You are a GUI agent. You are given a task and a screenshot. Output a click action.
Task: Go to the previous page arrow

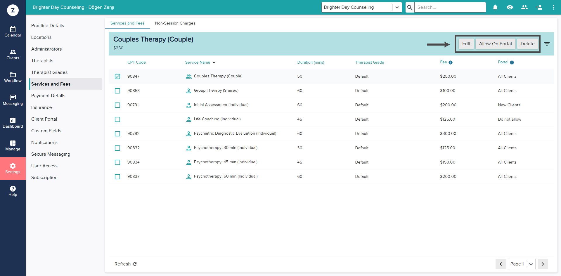tap(501, 264)
